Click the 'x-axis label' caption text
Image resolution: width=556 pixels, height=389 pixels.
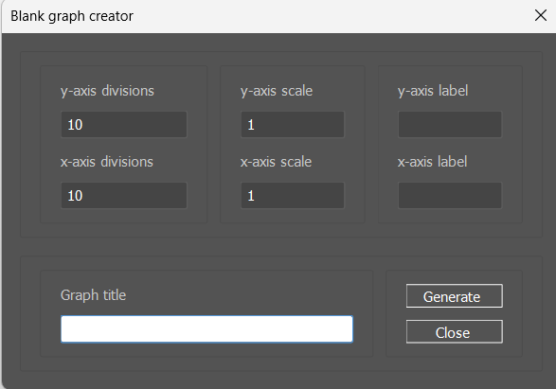pos(432,162)
